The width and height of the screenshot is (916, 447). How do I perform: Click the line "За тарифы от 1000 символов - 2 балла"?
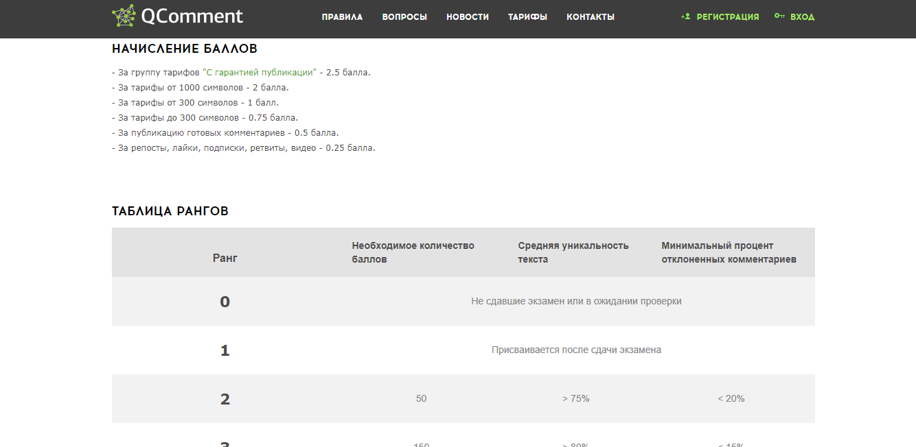pyautogui.click(x=201, y=87)
